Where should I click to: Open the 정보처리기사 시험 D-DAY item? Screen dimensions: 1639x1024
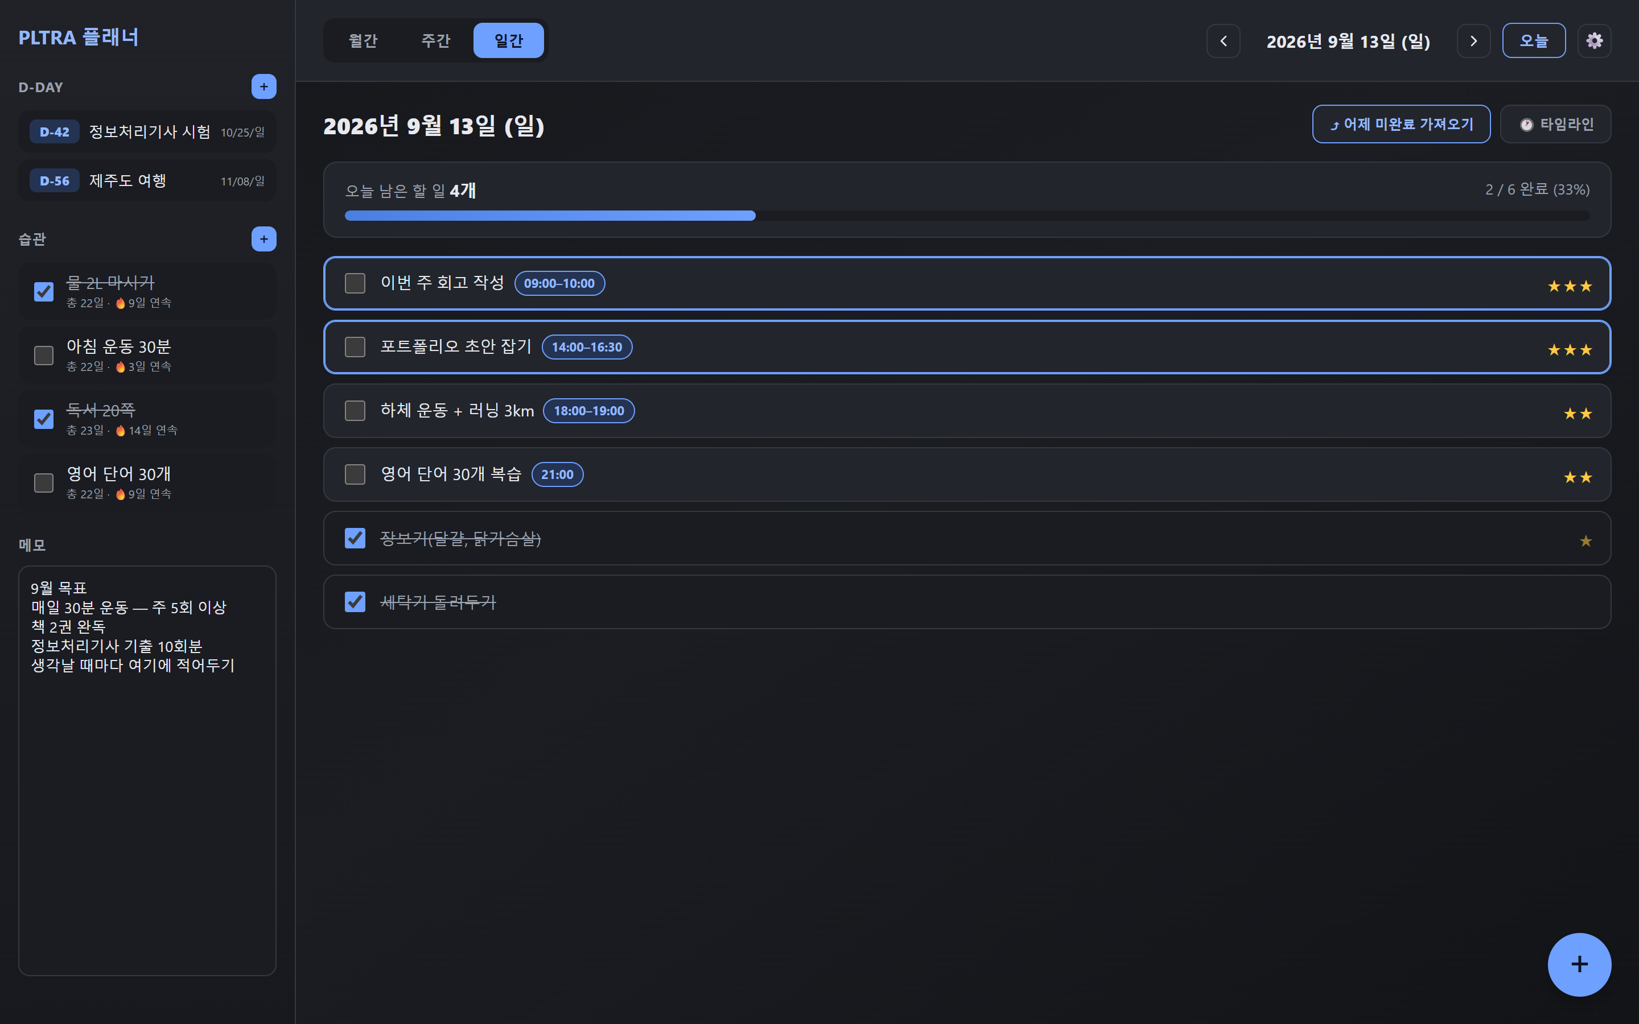coord(147,132)
